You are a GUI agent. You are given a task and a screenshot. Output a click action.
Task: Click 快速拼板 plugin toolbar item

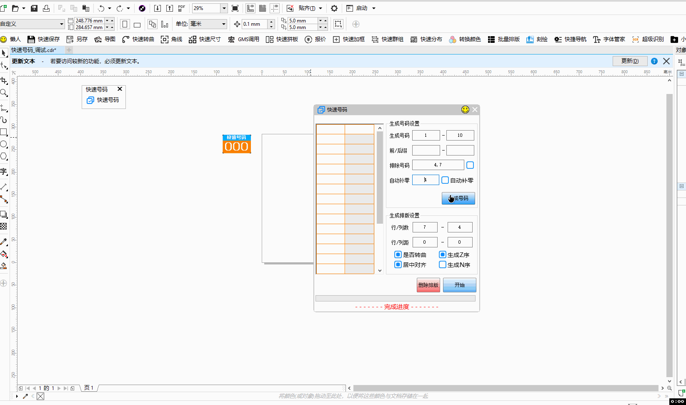pyautogui.click(x=282, y=39)
